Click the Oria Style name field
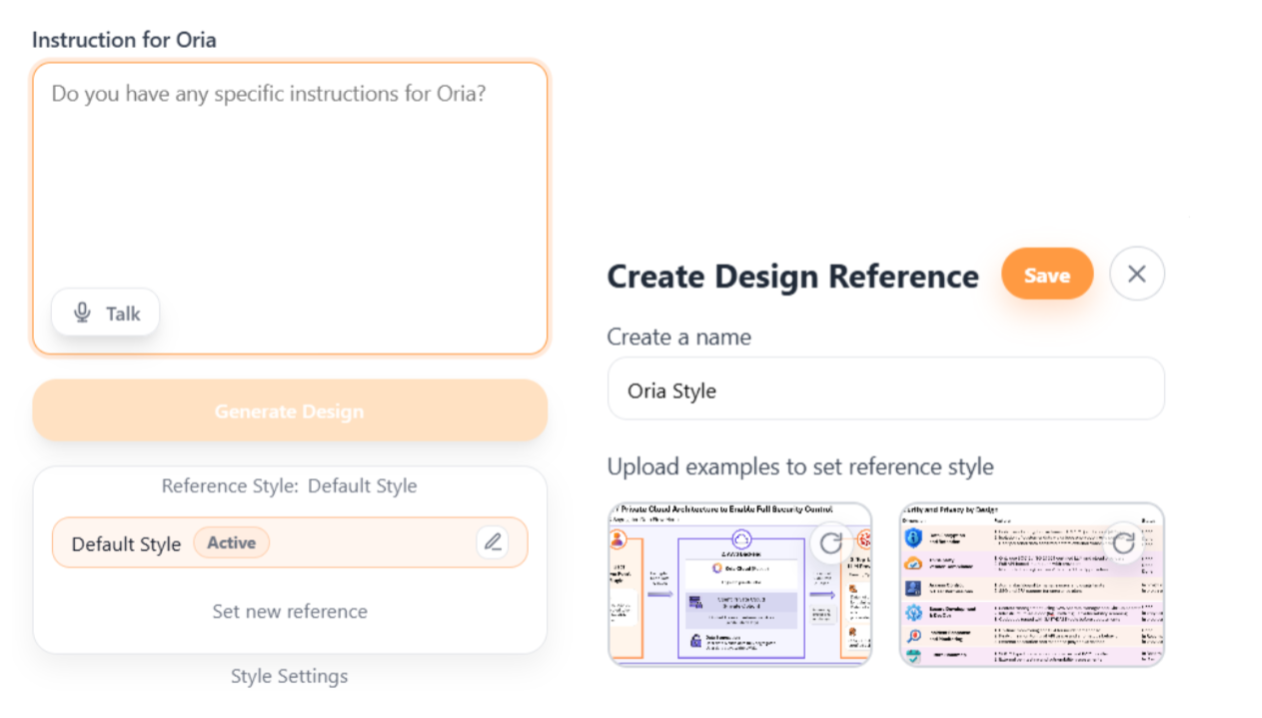 coord(885,388)
